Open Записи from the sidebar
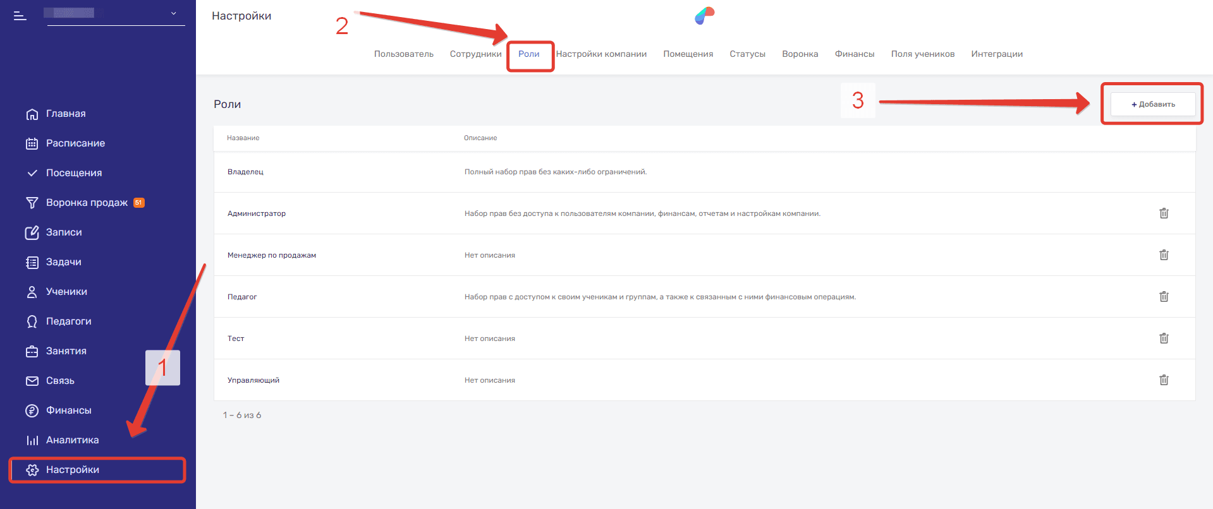 coord(63,232)
